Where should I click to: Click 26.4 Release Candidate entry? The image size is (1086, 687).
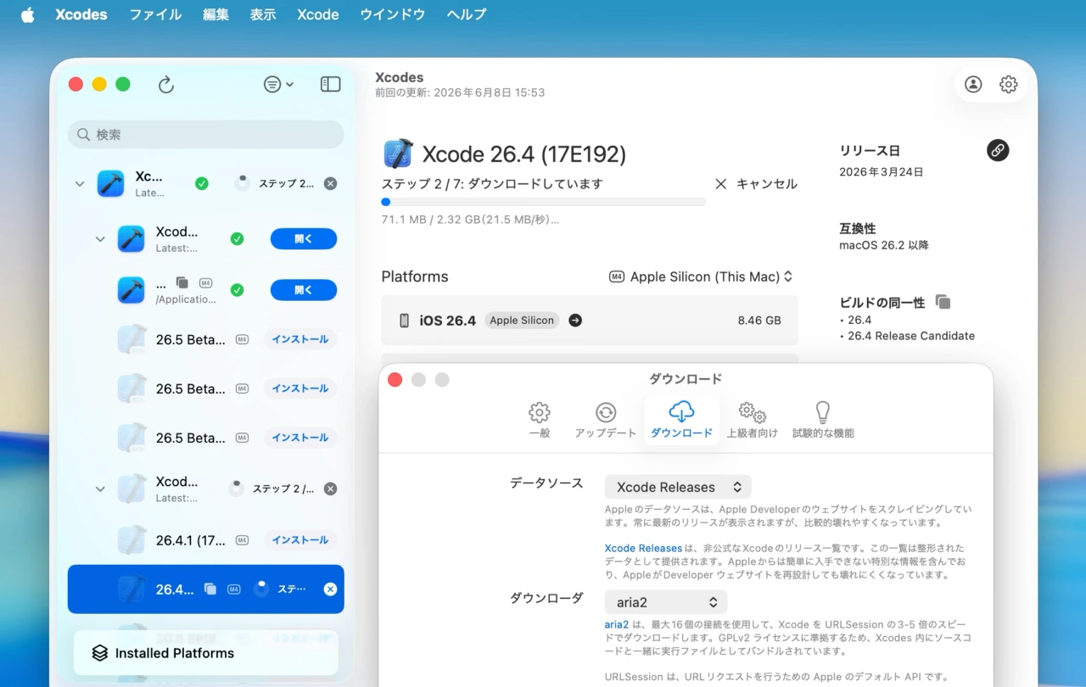(911, 336)
